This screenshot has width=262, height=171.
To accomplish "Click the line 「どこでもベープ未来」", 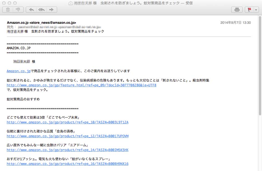I will 43,117.
